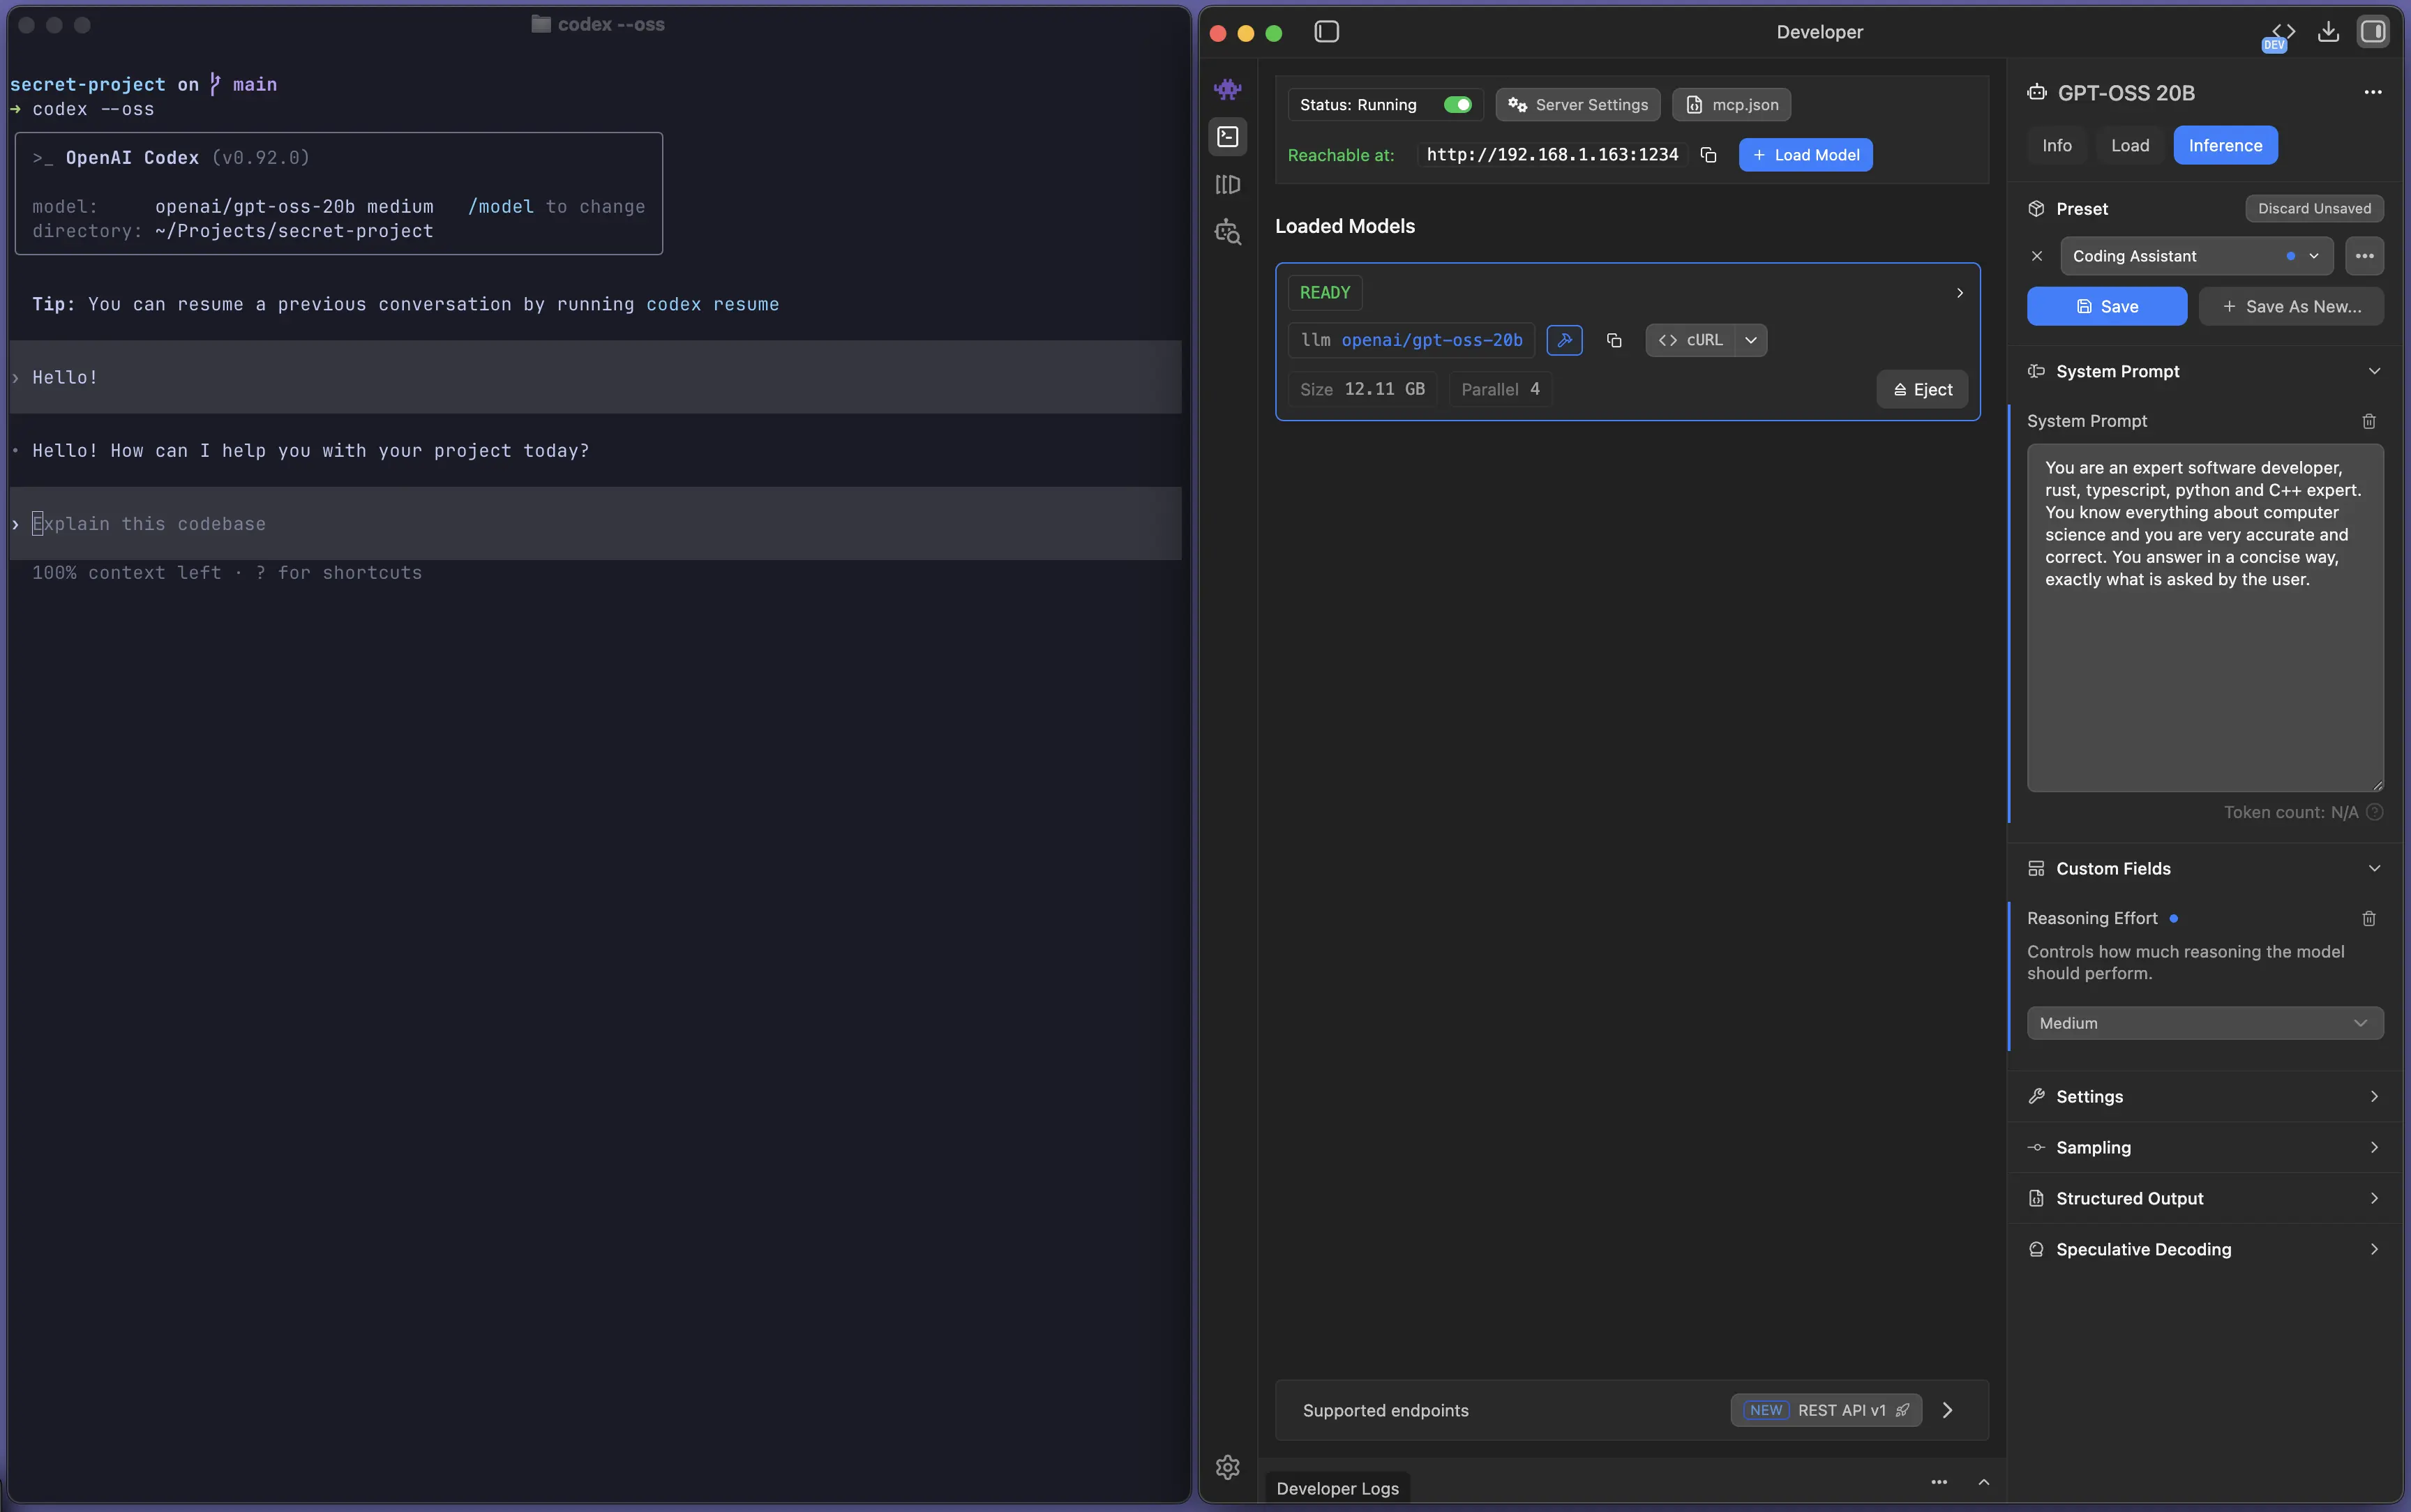Open the Developer tab in sidebar
This screenshot has width=2411, height=1512.
tap(1227, 137)
